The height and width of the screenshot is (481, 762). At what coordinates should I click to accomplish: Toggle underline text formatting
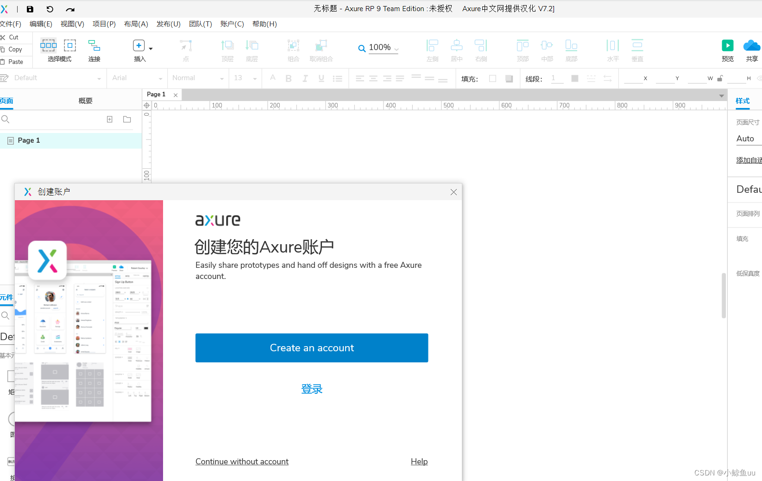[x=321, y=78]
